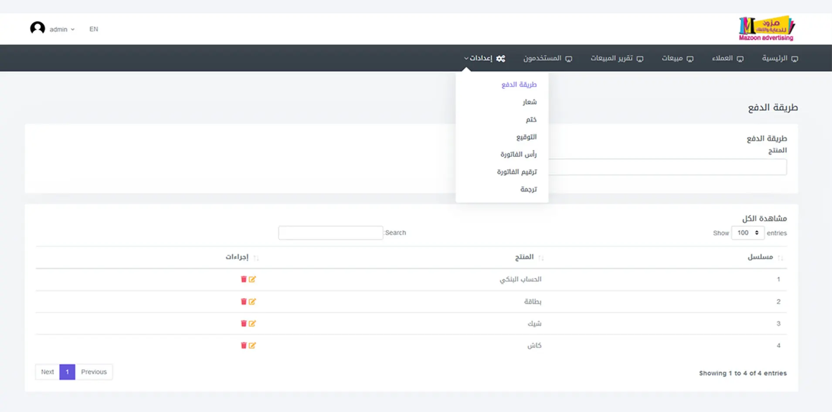Click the trash icon for كاش row
832x412 pixels.
(x=244, y=345)
